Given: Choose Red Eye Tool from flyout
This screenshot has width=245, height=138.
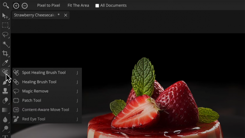Looking at the screenshot, I should [47, 119].
